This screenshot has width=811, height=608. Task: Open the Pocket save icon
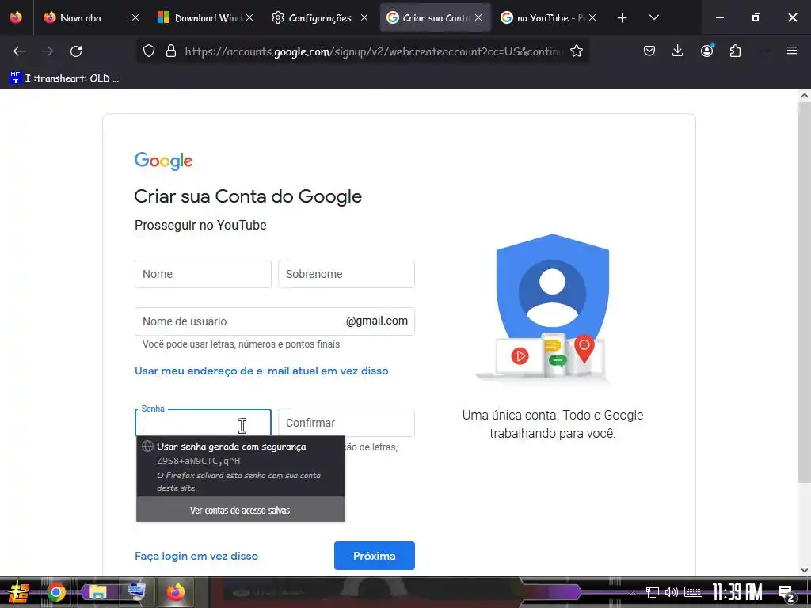[649, 51]
